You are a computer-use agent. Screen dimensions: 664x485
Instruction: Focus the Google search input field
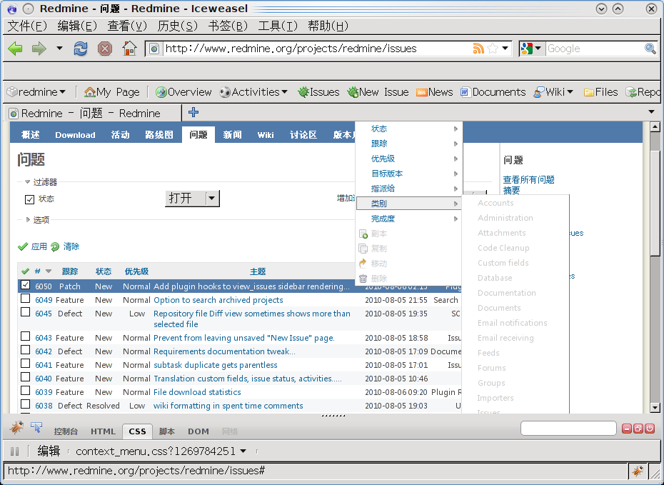click(595, 49)
